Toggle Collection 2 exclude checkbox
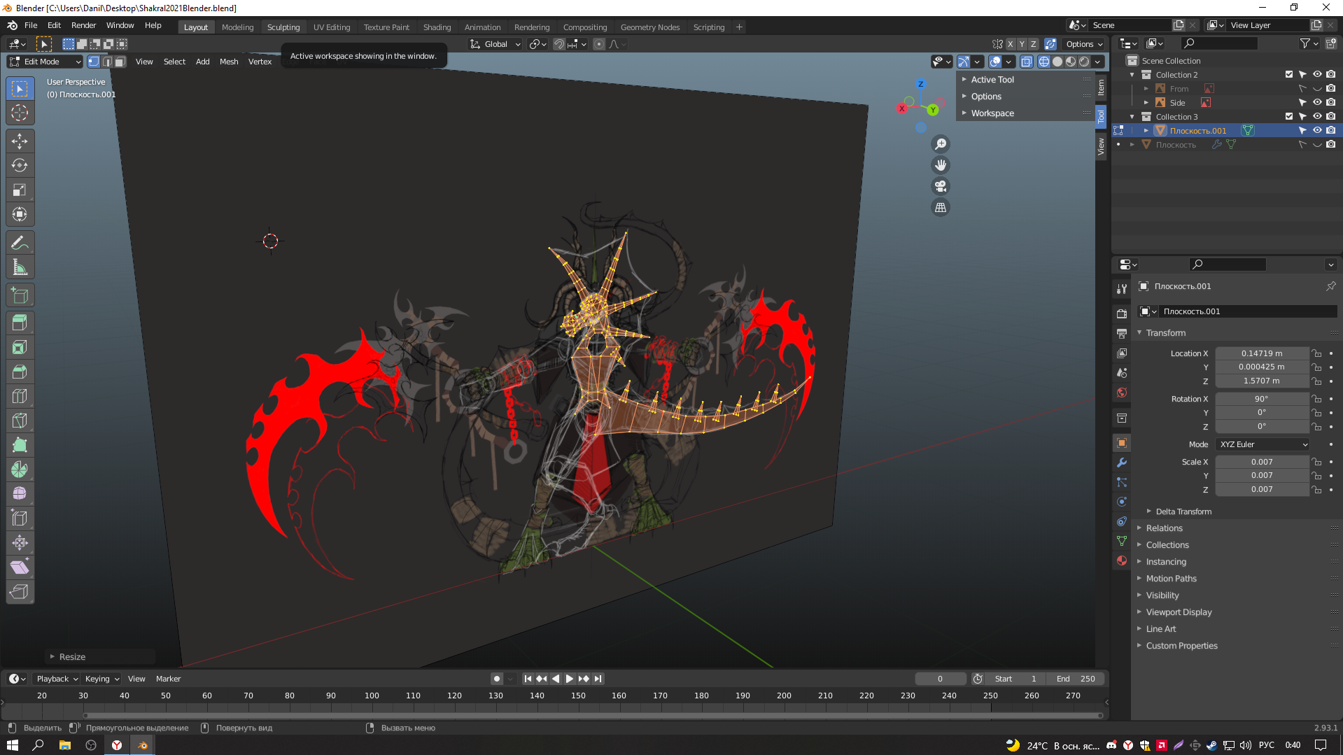This screenshot has height=755, width=1343. [1289, 75]
